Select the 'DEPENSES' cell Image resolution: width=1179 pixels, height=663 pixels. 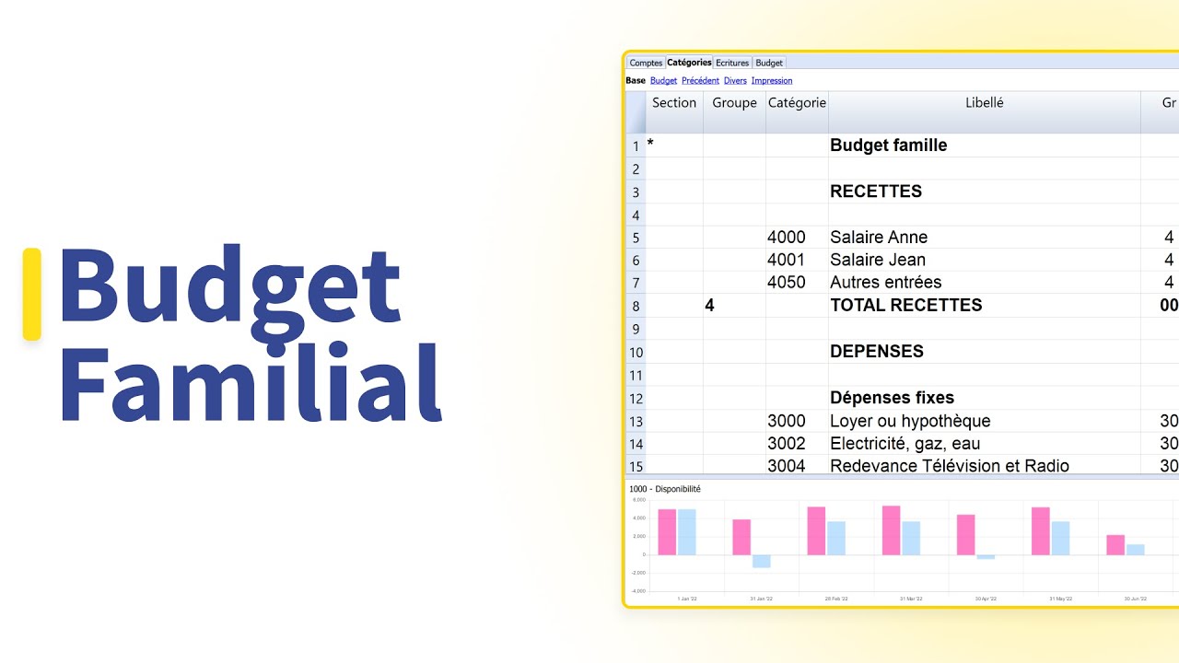985,352
